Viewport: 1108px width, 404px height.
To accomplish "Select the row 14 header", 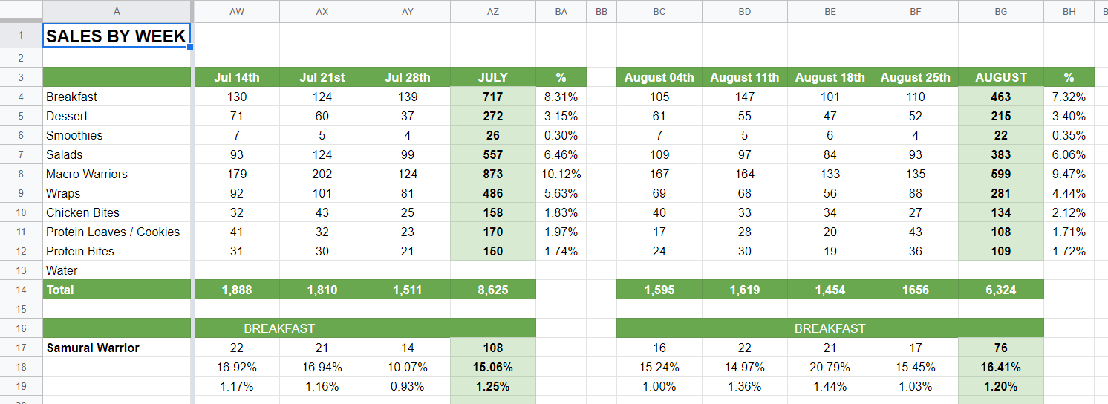I will pyautogui.click(x=21, y=290).
